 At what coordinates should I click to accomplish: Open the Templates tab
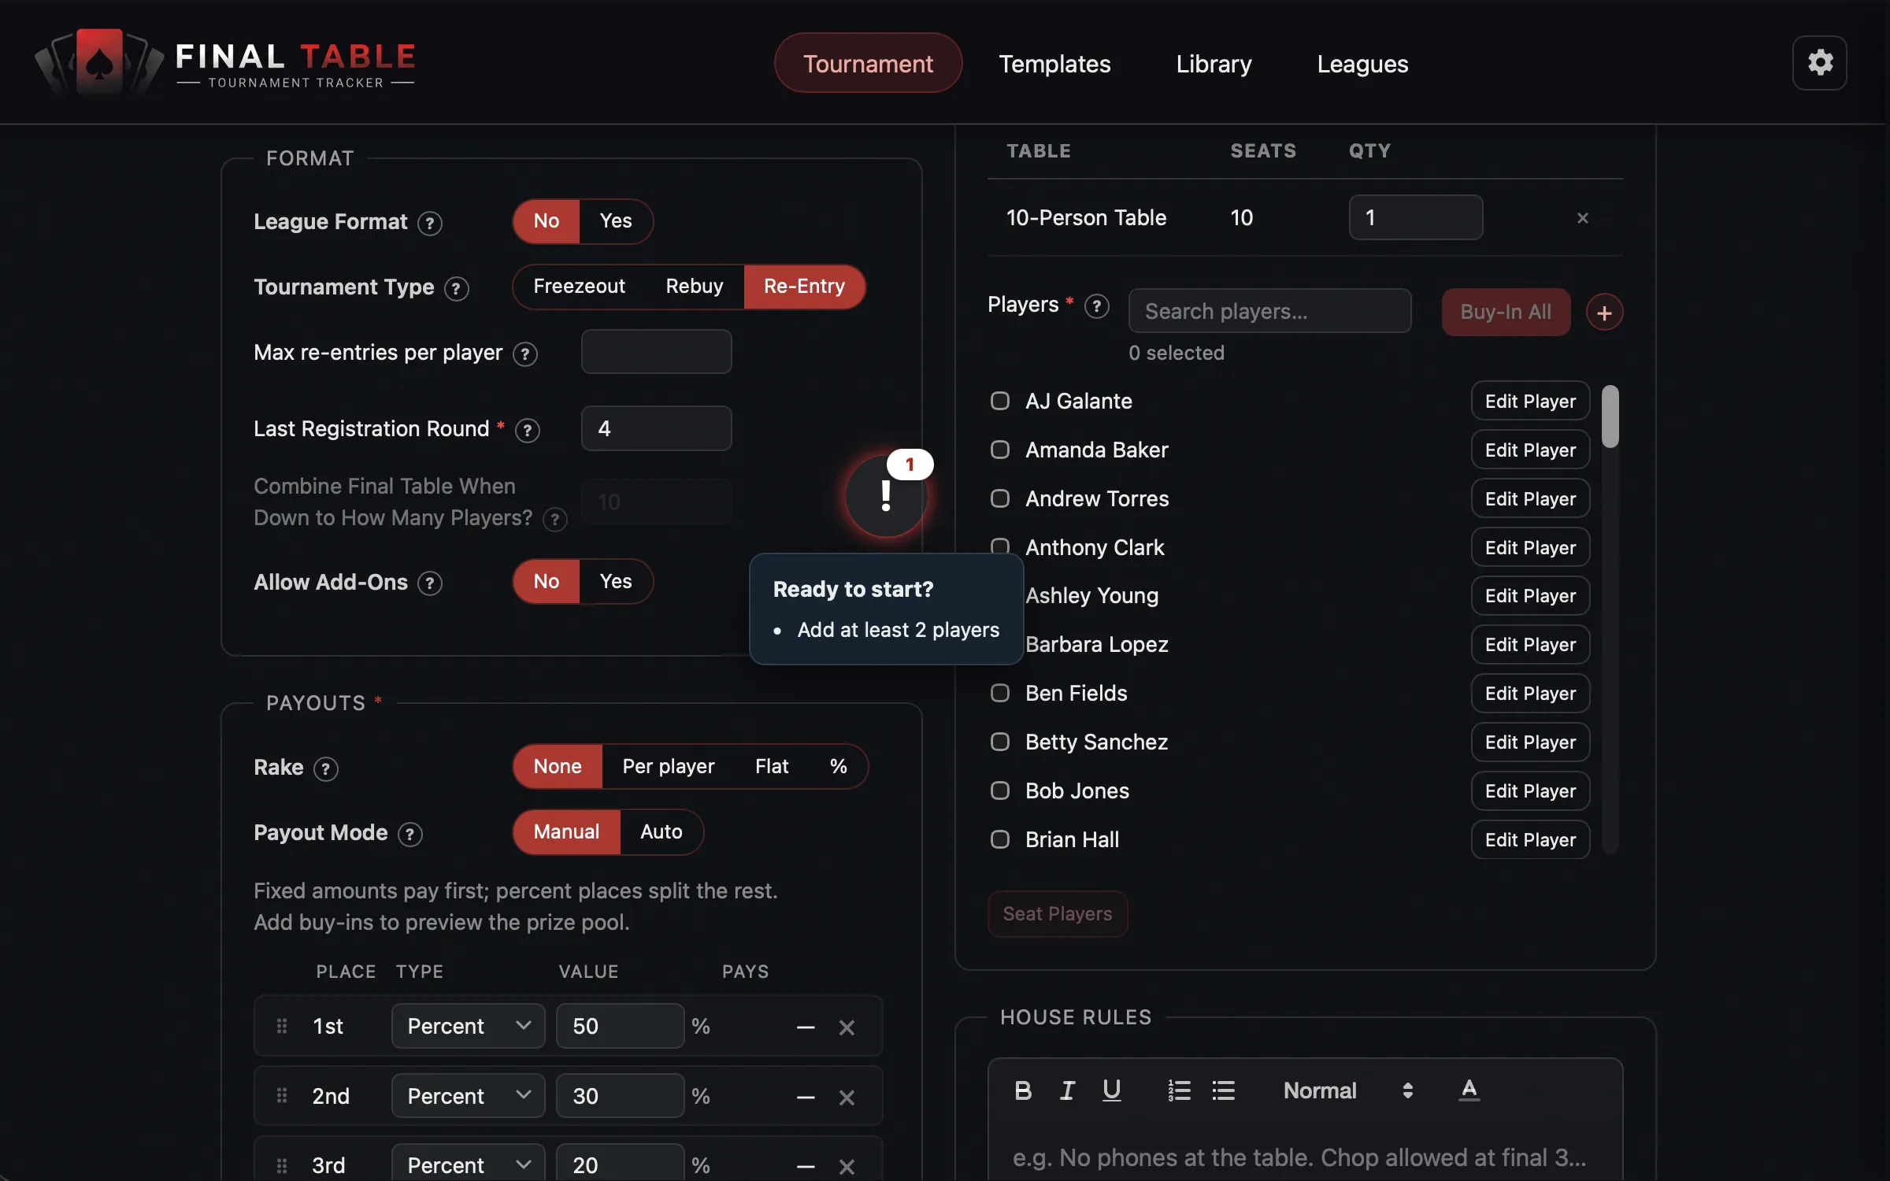coord(1054,63)
